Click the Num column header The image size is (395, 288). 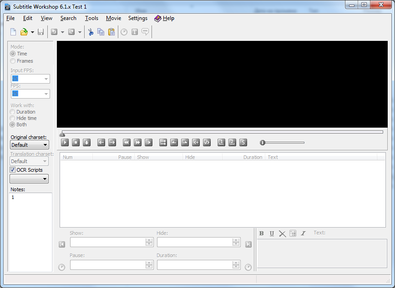coord(76,157)
